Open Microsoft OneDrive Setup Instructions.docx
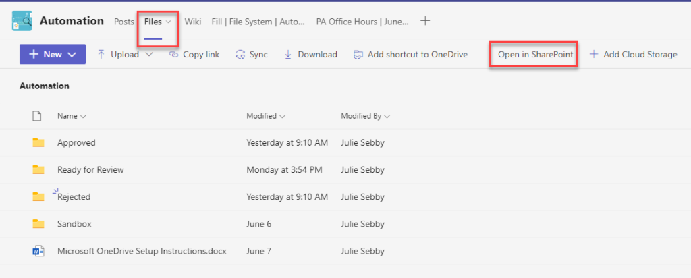The width and height of the screenshot is (691, 278). click(142, 251)
